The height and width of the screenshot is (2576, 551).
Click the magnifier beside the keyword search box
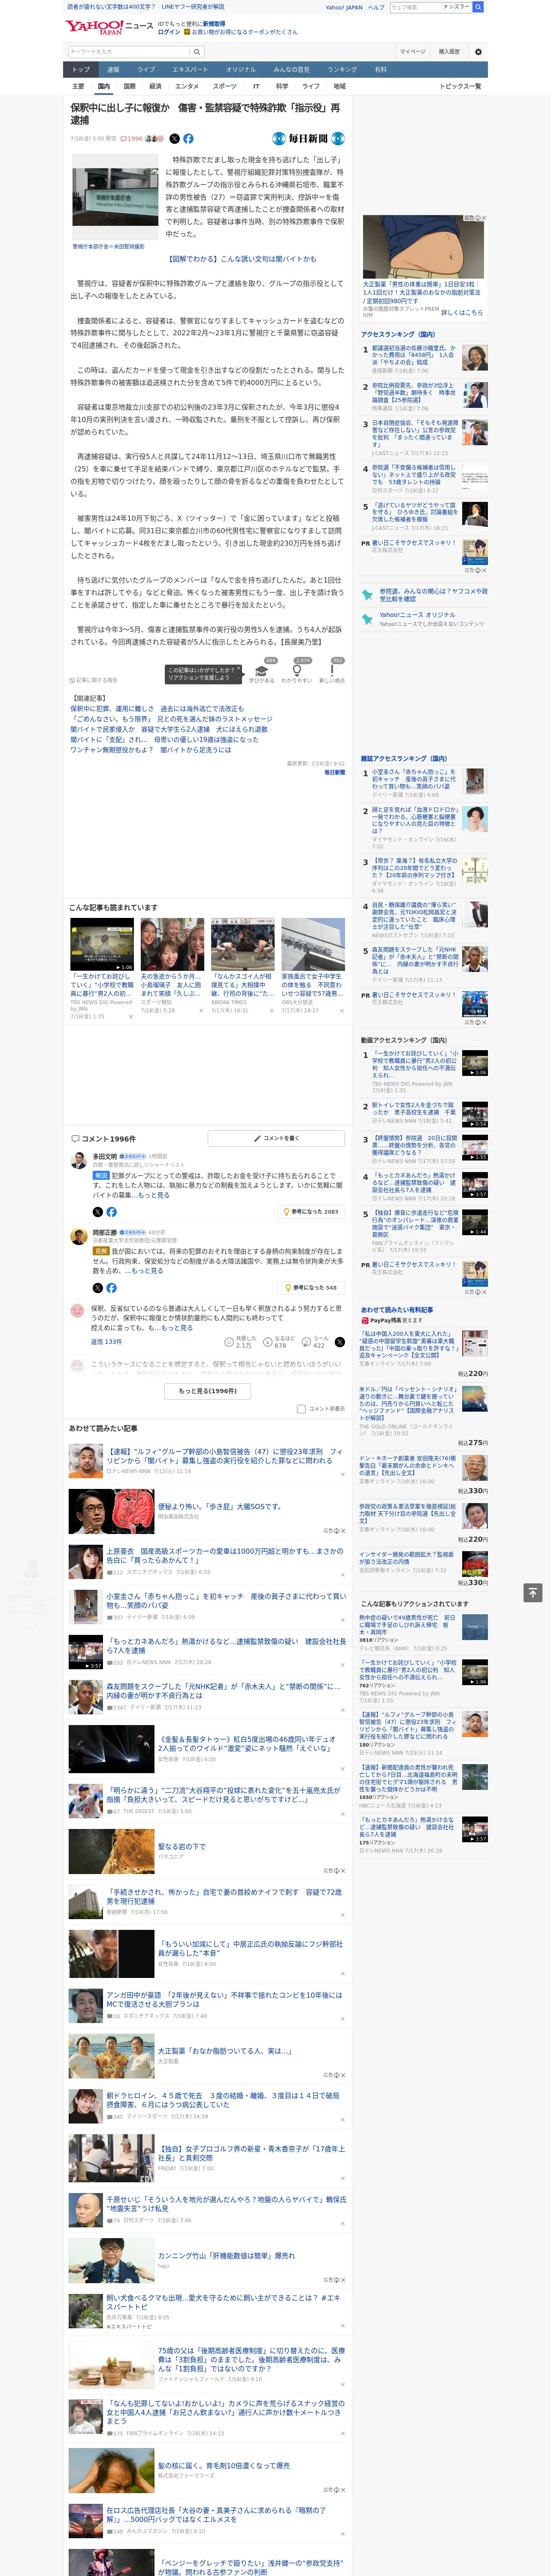(196, 51)
